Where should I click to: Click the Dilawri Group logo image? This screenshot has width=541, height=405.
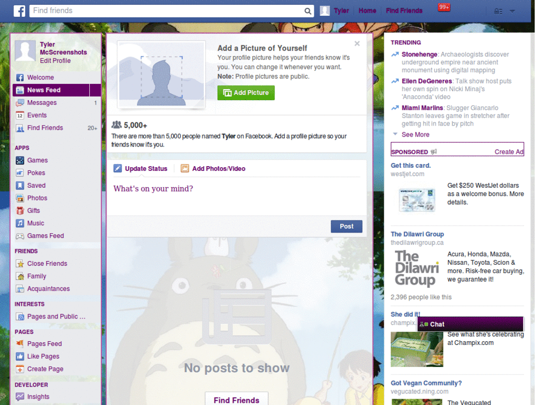[x=417, y=268]
